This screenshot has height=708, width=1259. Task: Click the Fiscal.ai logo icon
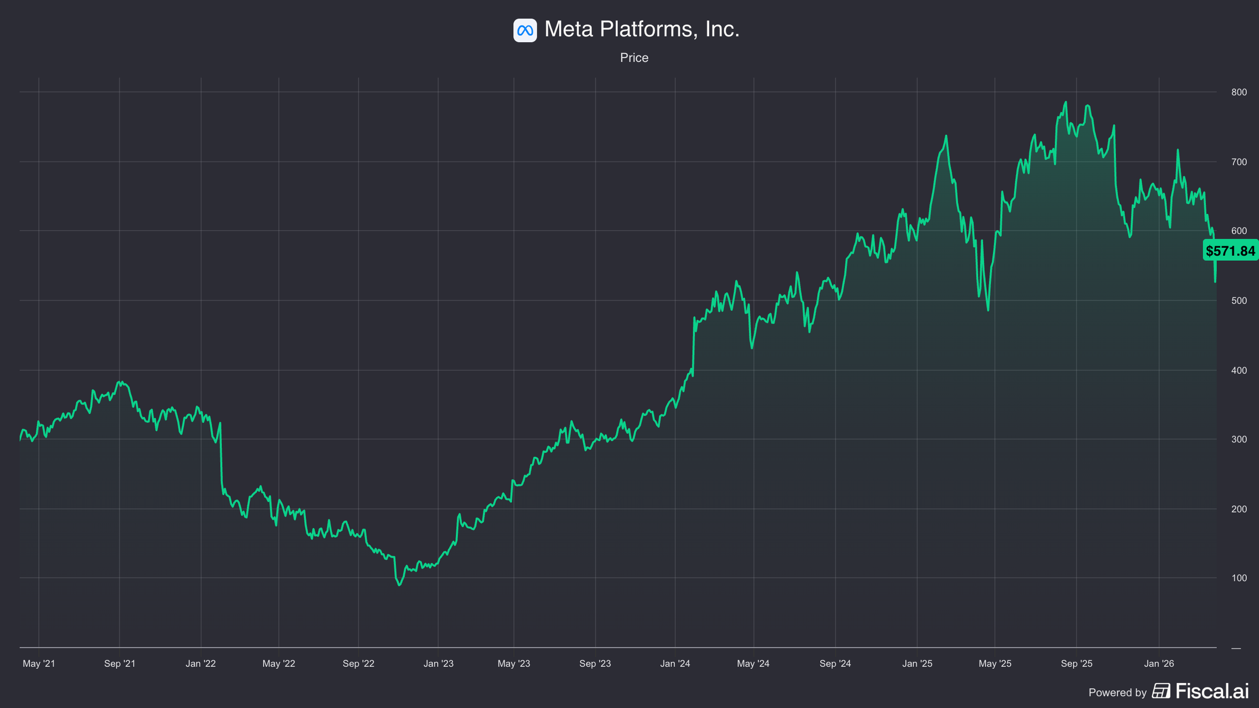point(1161,691)
